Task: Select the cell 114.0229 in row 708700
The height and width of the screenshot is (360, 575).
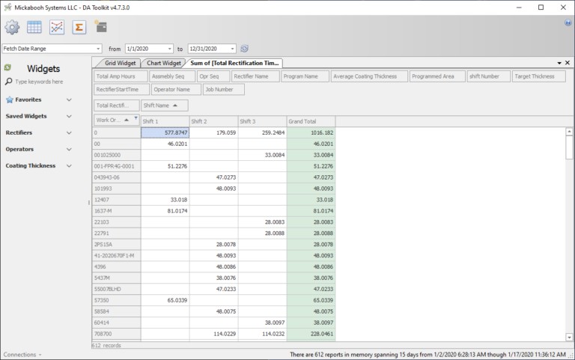Action: point(214,334)
